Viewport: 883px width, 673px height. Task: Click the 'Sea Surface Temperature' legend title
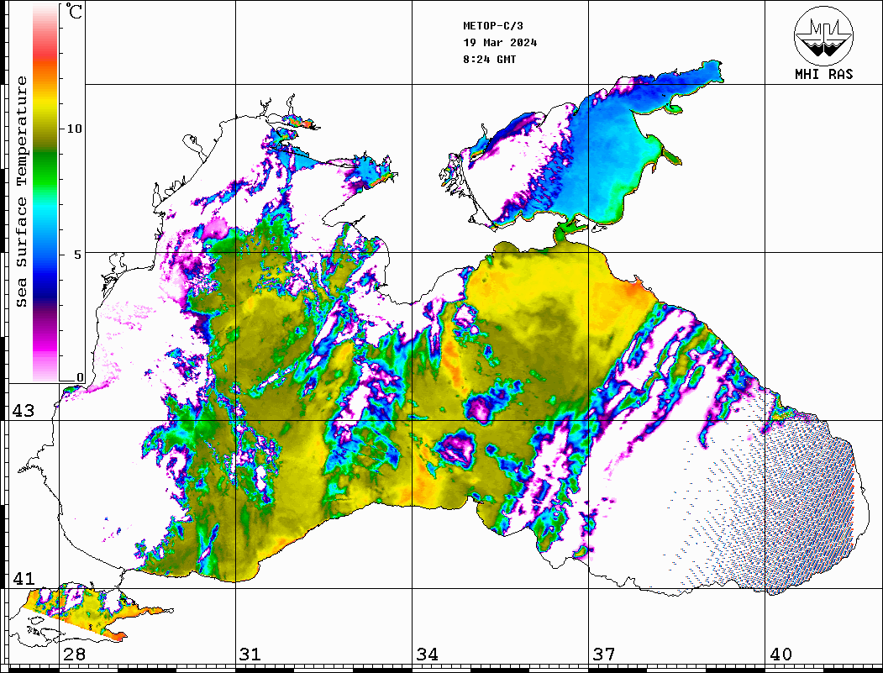pyautogui.click(x=21, y=192)
